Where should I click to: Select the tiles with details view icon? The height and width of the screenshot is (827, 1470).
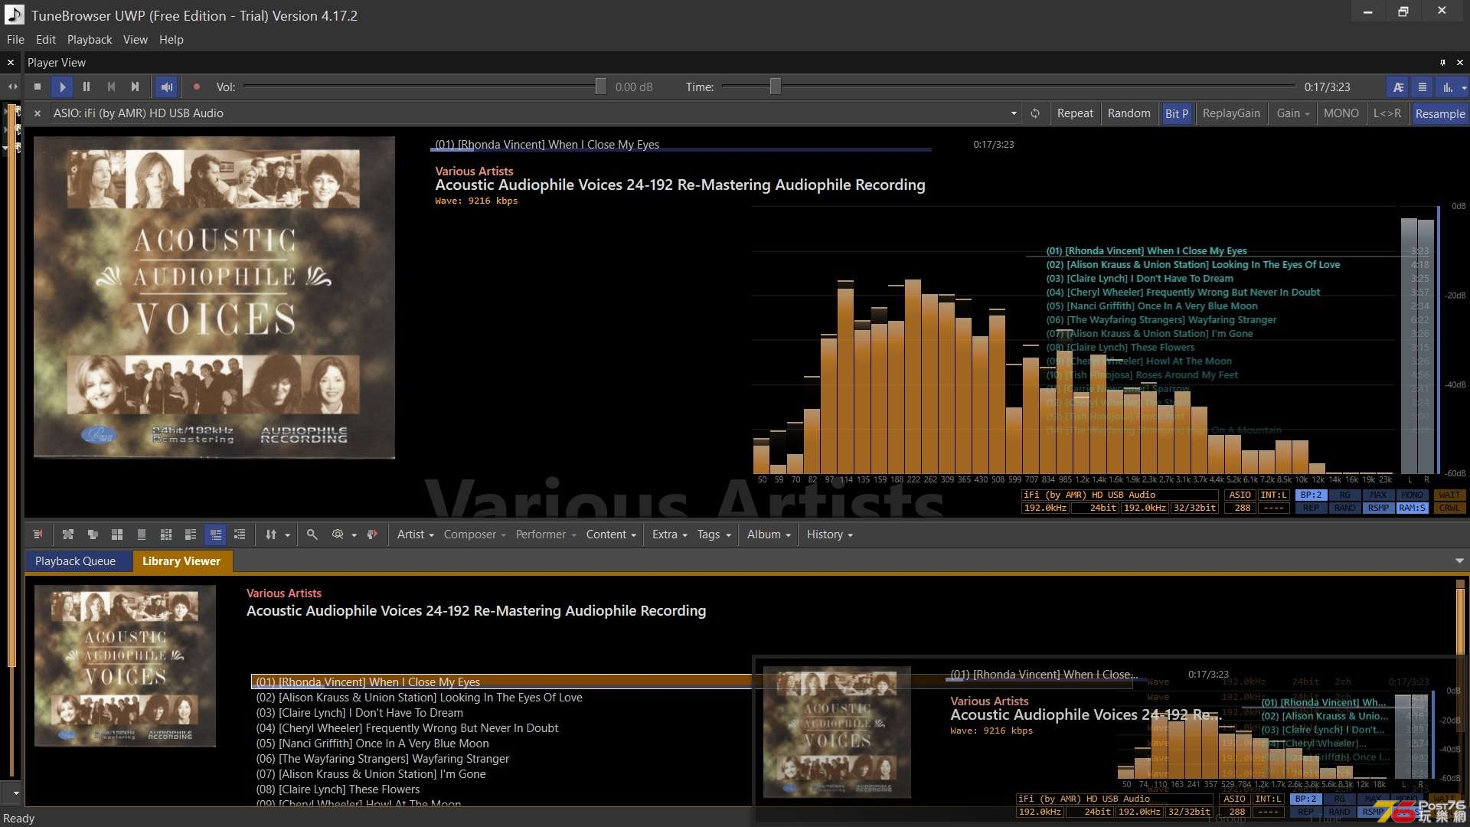point(191,534)
